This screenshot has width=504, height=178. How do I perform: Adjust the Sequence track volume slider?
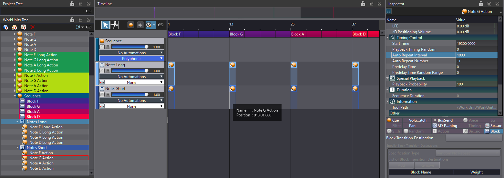click(130, 47)
